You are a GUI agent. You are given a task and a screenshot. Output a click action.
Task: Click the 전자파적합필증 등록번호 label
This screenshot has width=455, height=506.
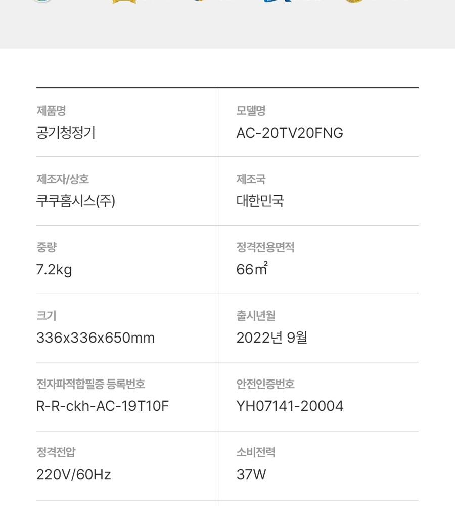pyautogui.click(x=91, y=384)
